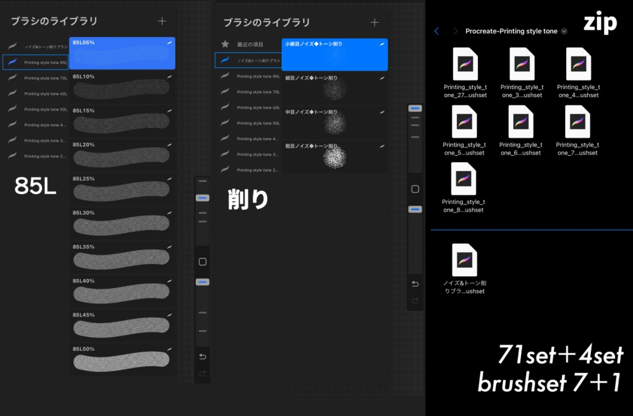
Task: Select the 85L05% brush
Action: pos(121,53)
